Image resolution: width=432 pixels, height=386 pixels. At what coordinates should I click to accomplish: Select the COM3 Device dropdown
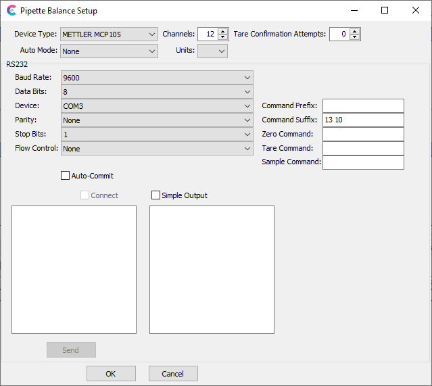[x=157, y=106]
